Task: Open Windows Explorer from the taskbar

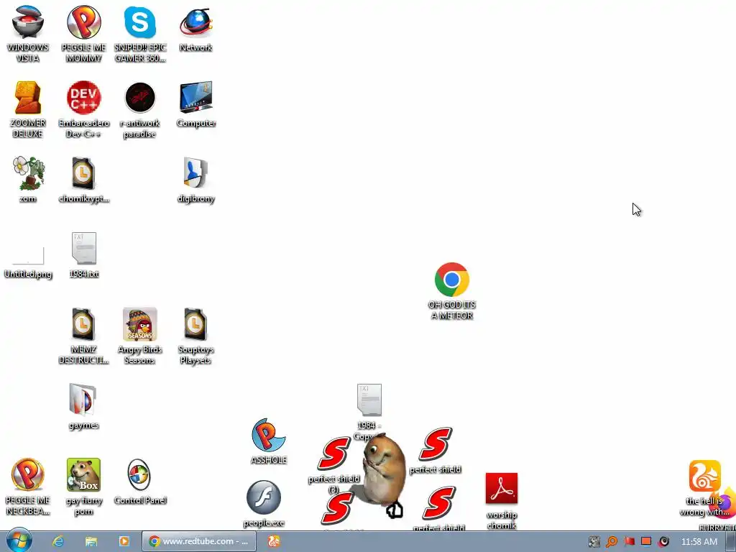Action: pyautogui.click(x=91, y=542)
